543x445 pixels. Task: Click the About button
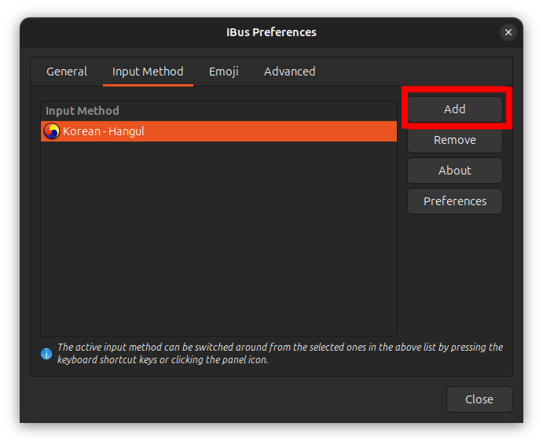tap(454, 171)
